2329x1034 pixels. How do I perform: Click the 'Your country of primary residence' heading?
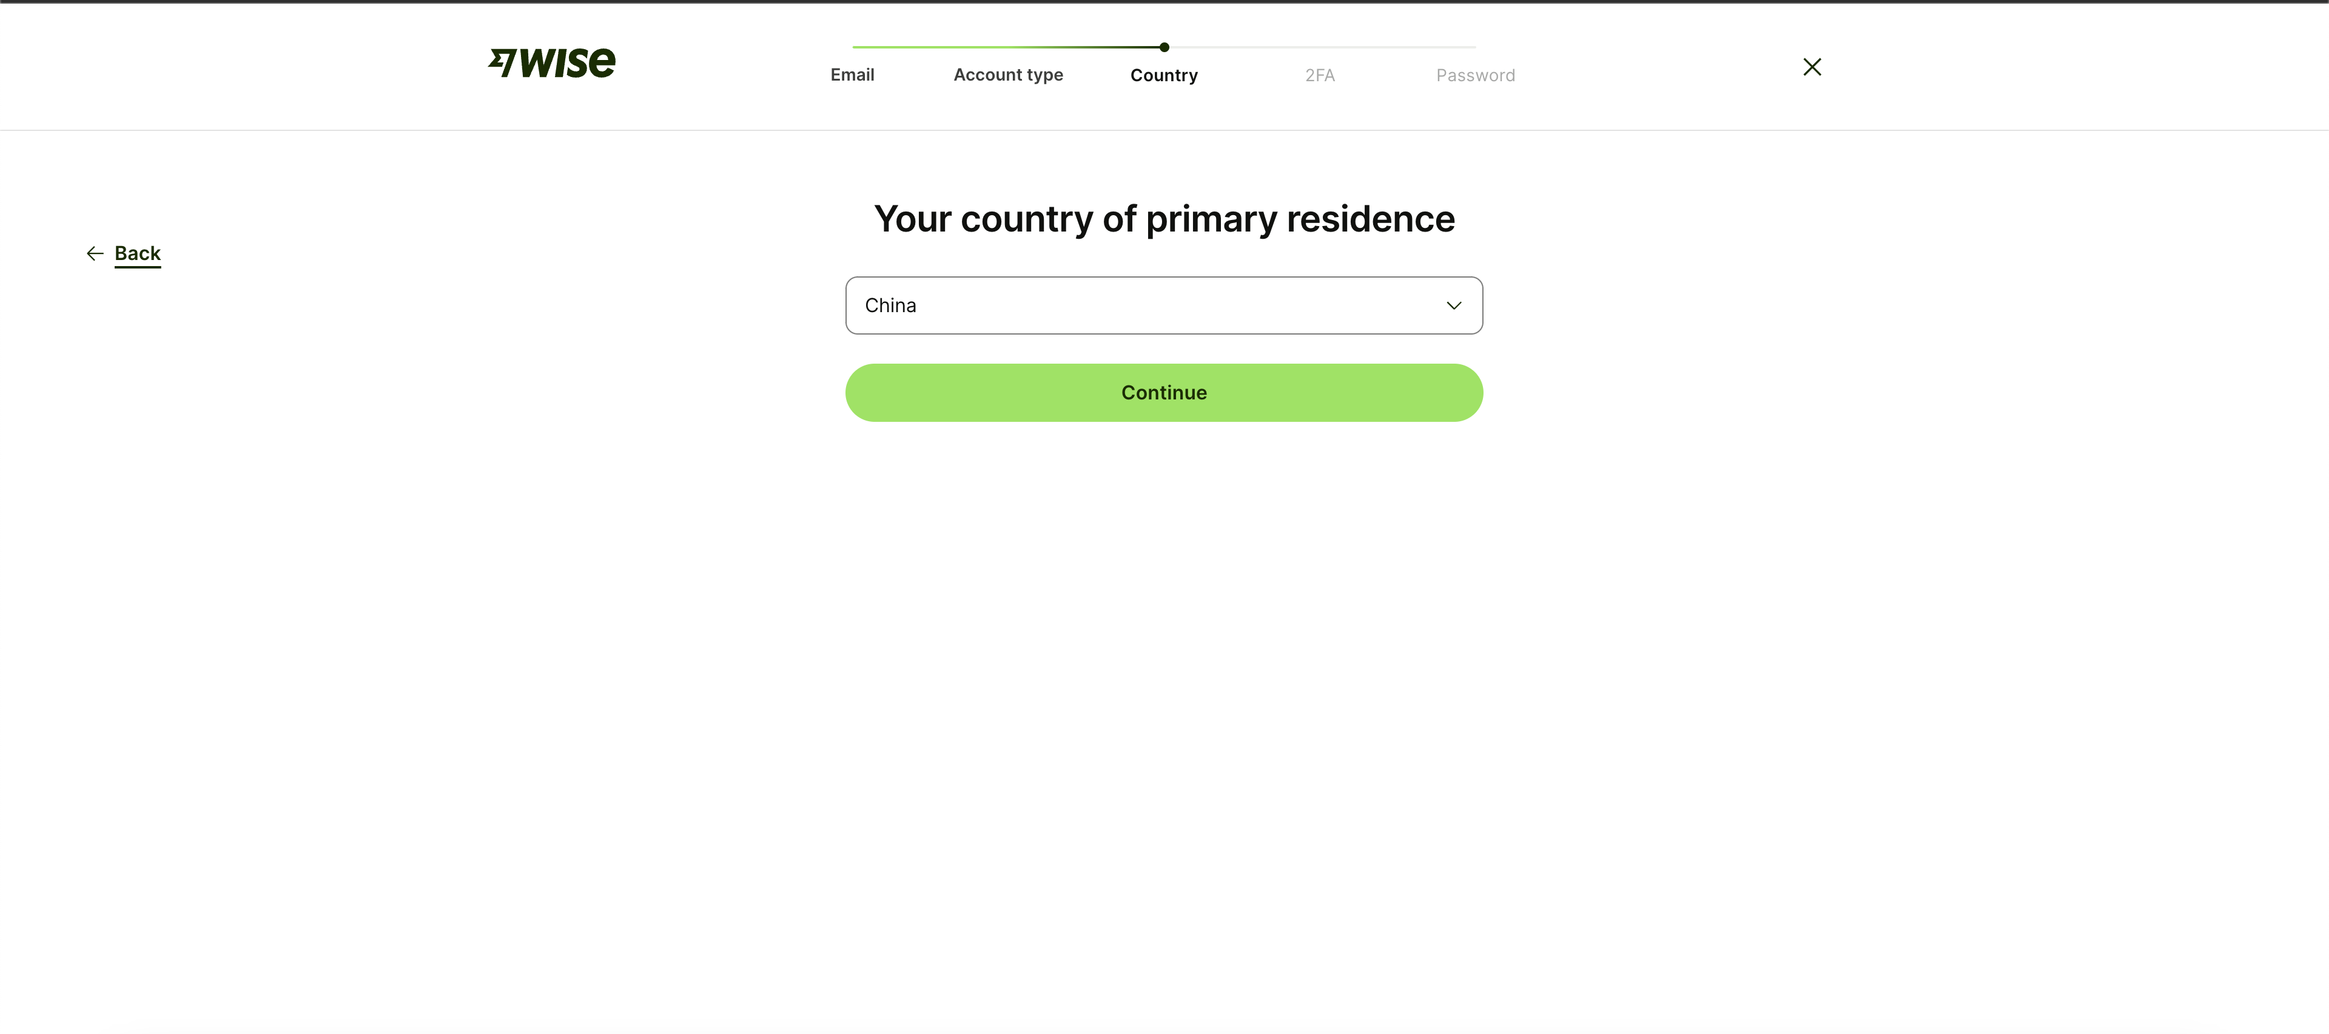pyautogui.click(x=1164, y=219)
